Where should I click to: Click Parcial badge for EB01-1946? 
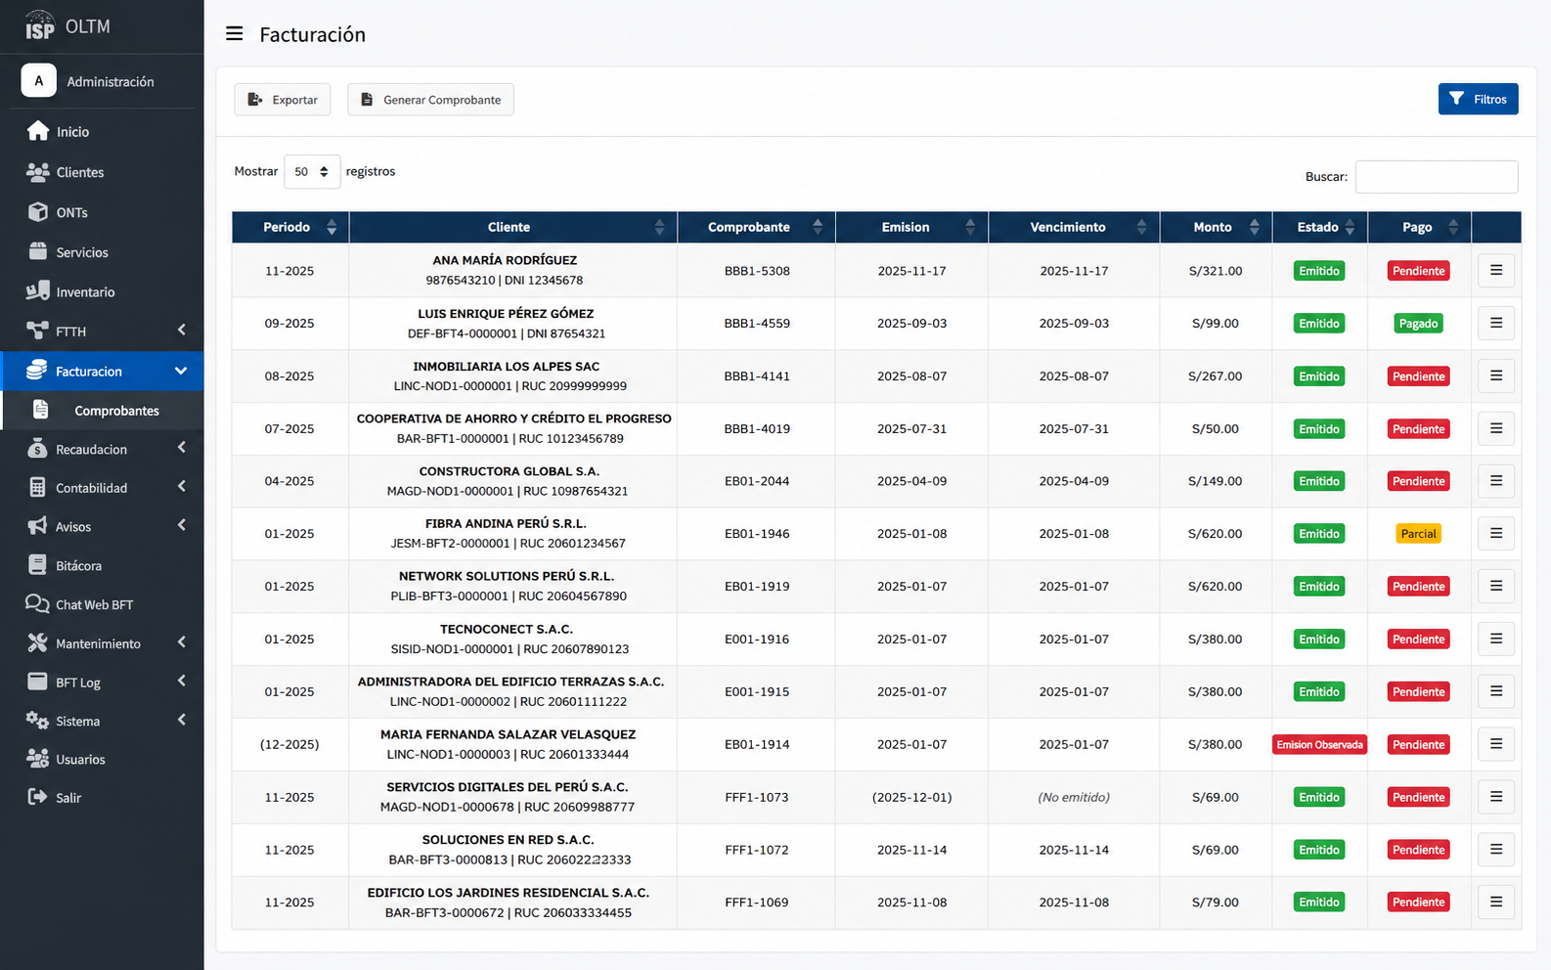click(1418, 534)
